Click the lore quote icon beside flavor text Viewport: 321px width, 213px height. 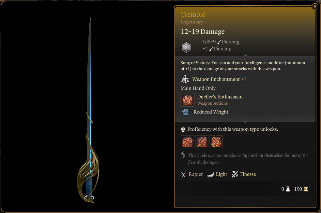click(183, 155)
